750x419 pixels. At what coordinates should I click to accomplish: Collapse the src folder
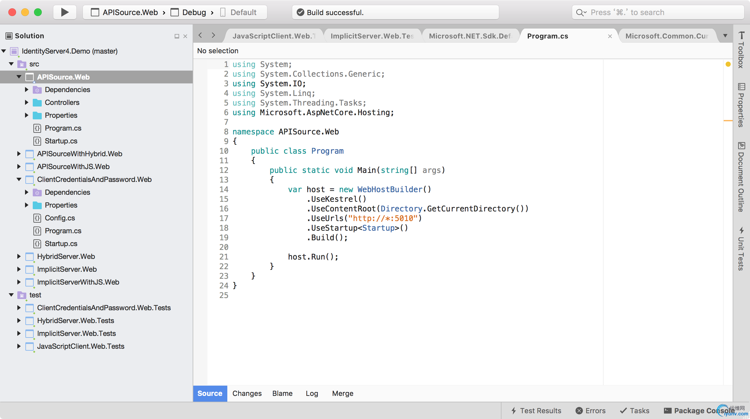(11, 64)
